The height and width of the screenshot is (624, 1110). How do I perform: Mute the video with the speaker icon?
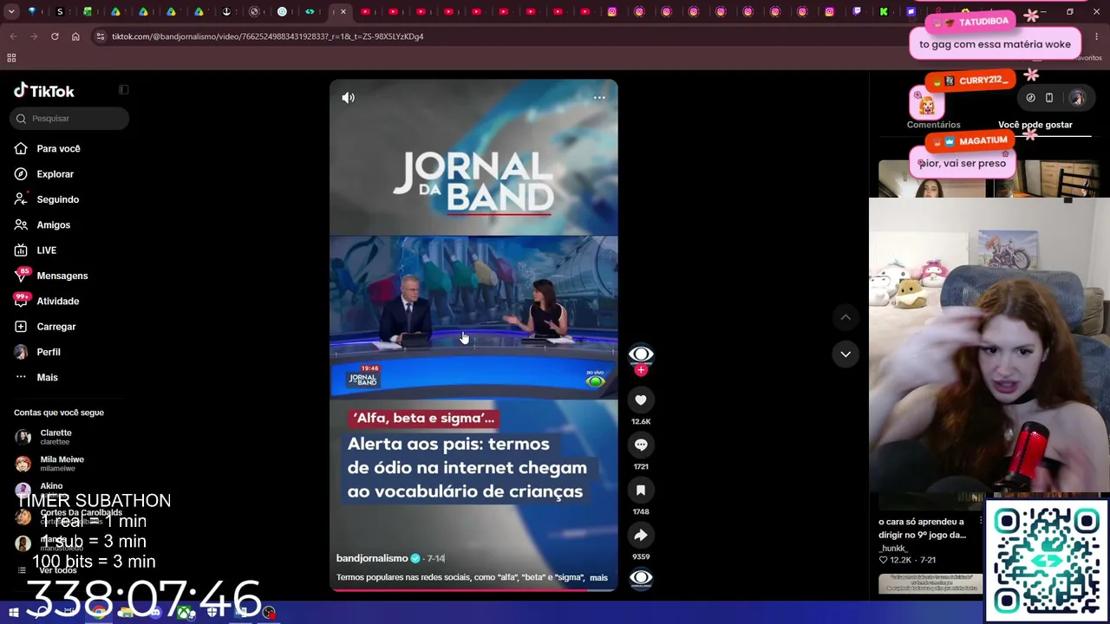[x=348, y=98]
